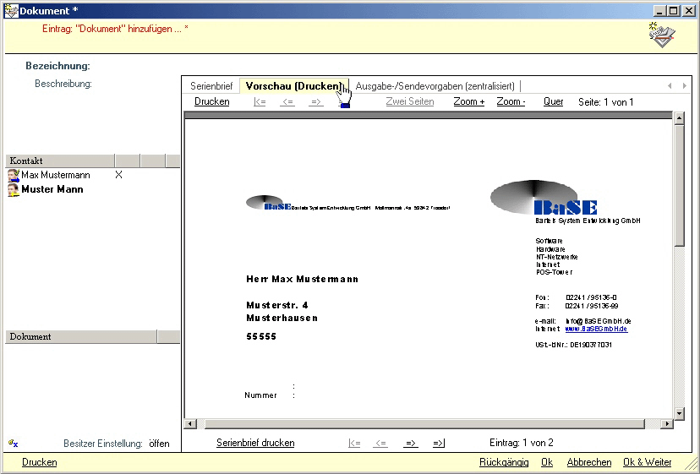Click the vertical scrollbar down arrow in preview

pos(678,413)
